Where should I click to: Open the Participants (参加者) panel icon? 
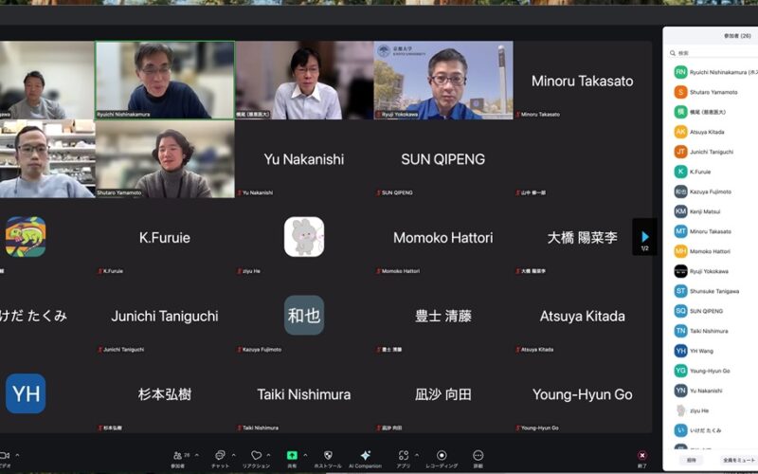(x=177, y=455)
